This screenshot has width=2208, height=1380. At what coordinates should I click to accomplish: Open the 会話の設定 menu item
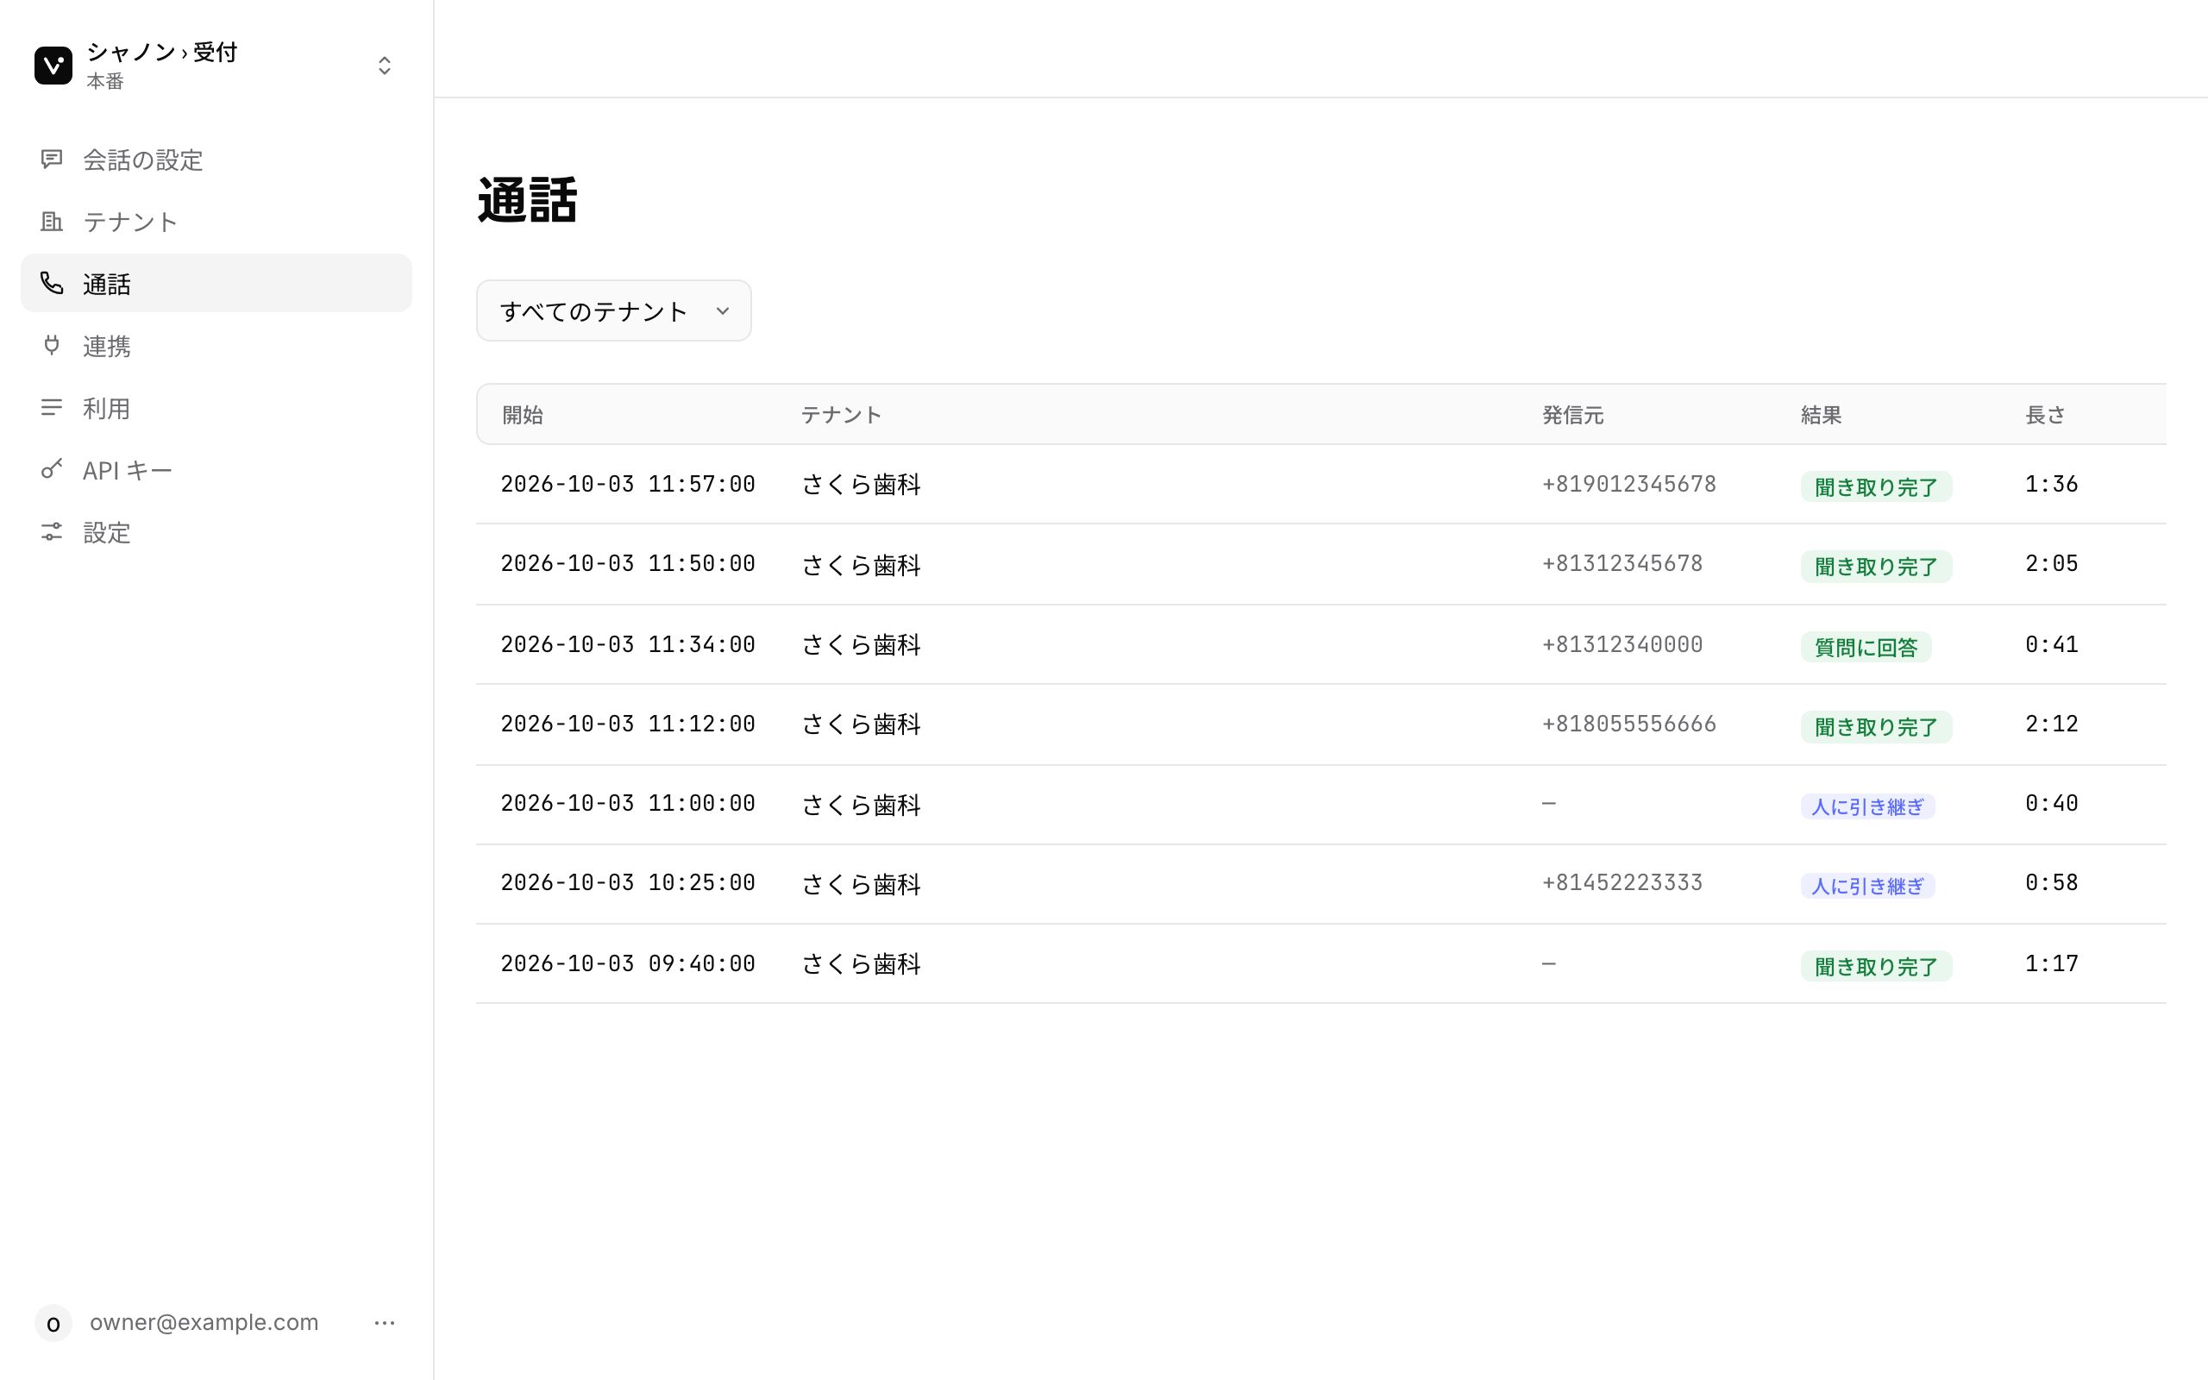[x=216, y=160]
